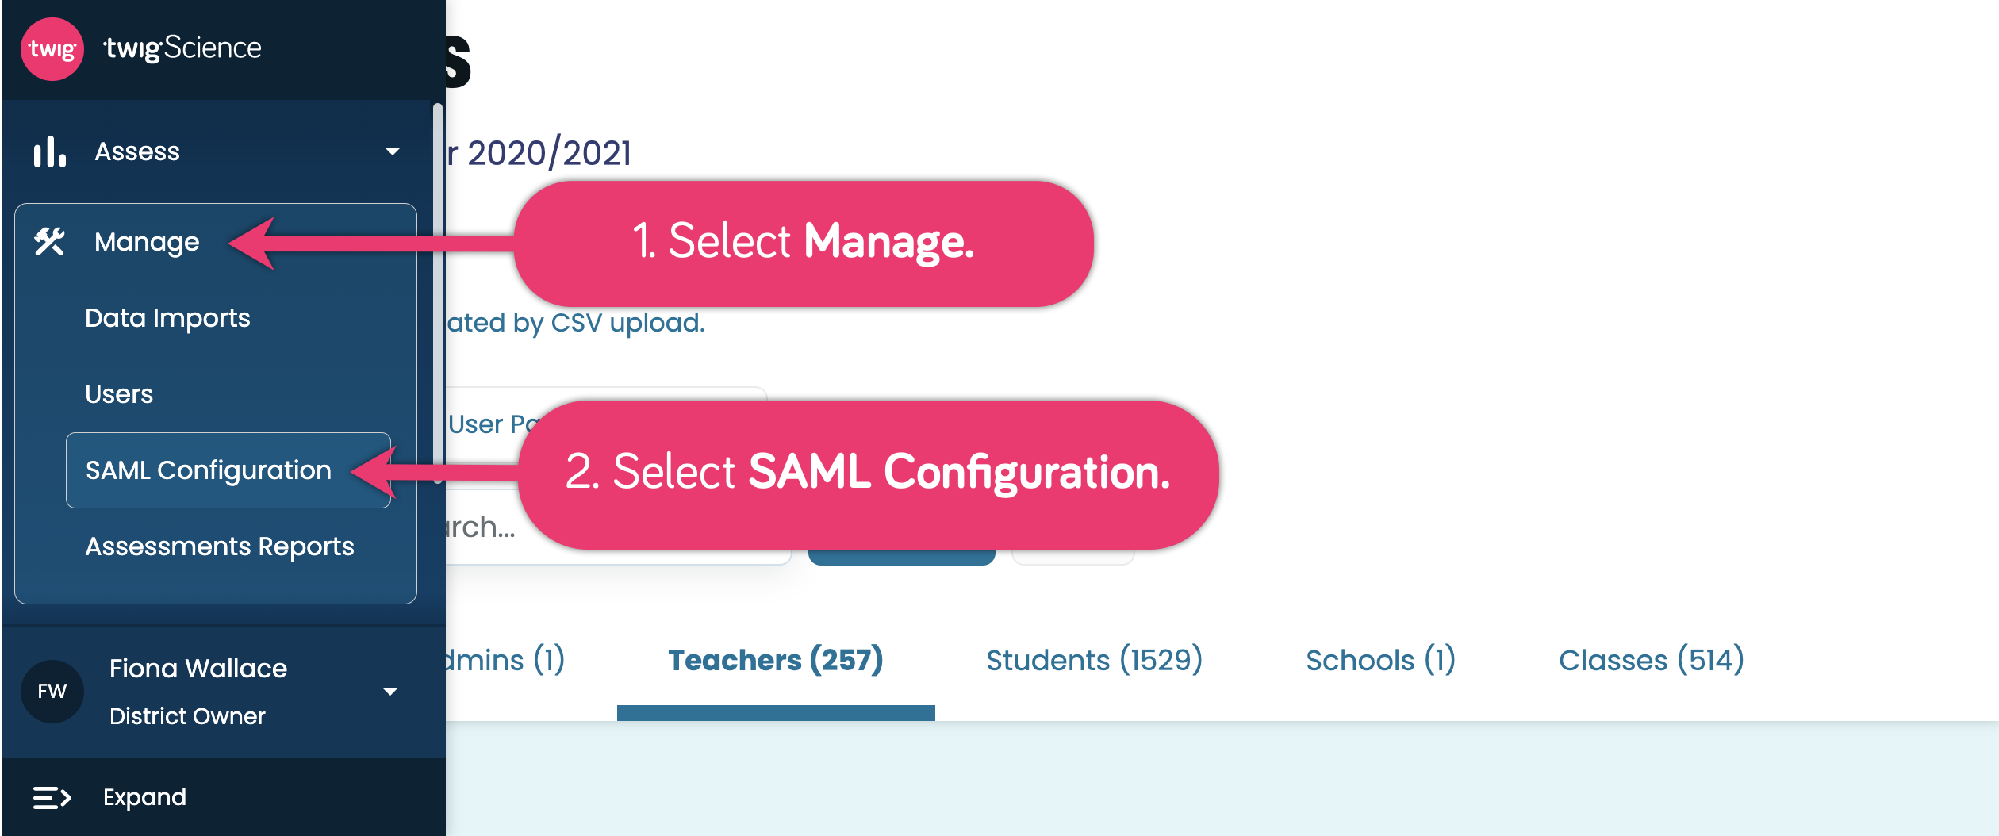Click the pink twig logo circle
This screenshot has height=836, width=1999.
point(52,49)
